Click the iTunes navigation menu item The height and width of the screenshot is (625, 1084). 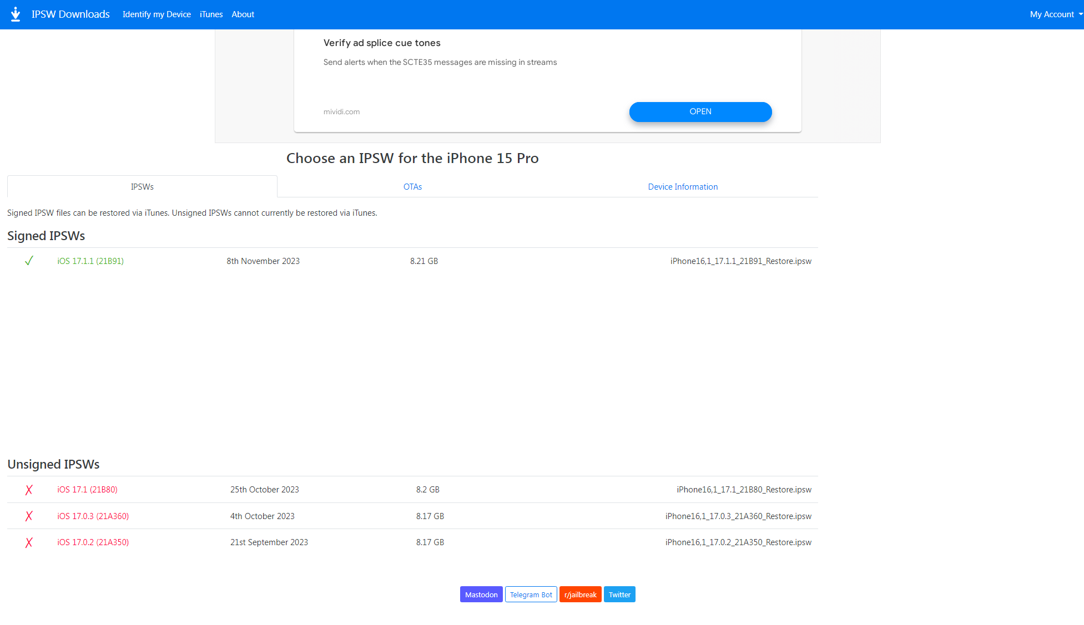(x=211, y=14)
